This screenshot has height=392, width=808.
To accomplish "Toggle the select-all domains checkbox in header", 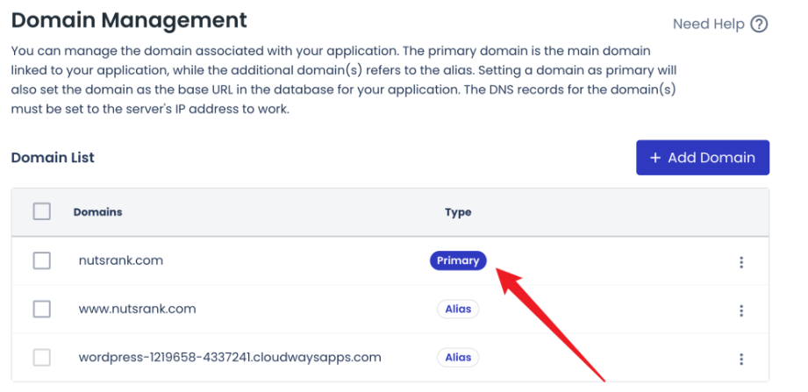I will point(41,211).
